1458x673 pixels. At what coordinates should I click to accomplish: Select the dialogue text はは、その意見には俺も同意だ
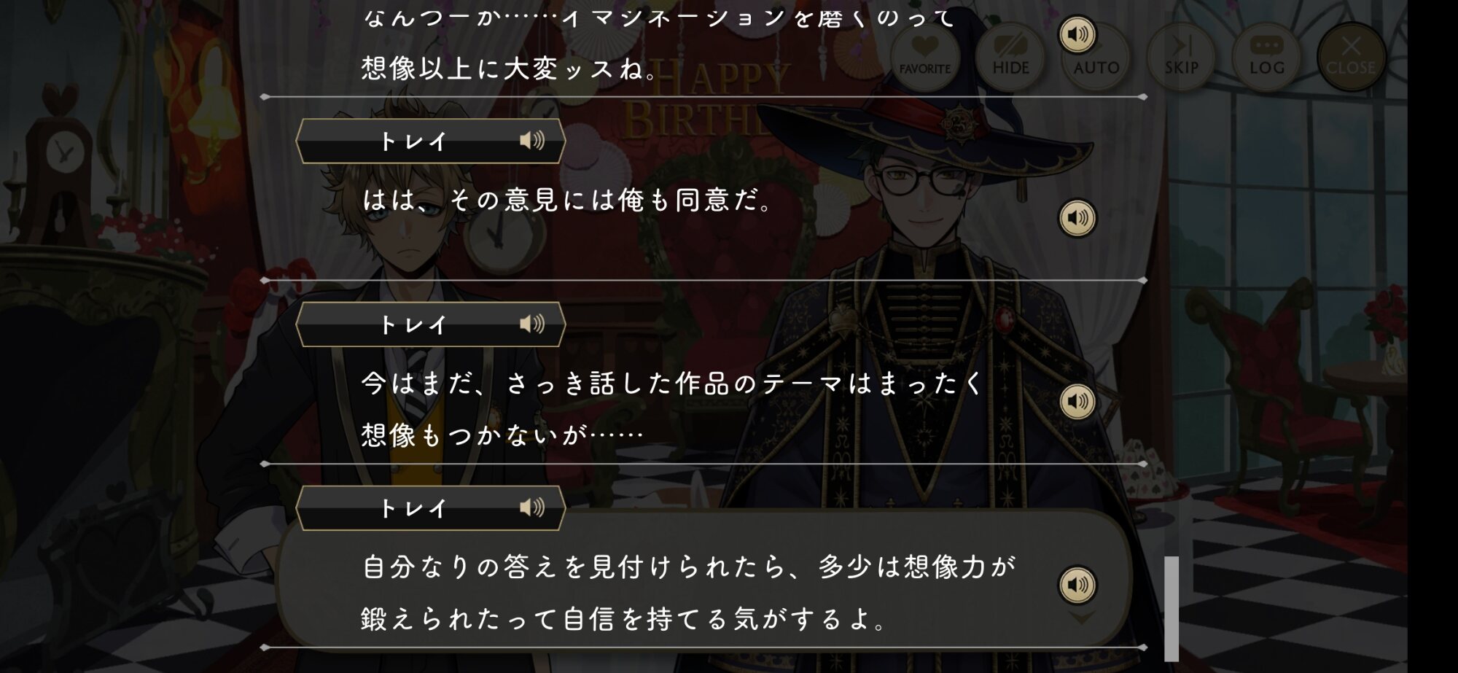(x=567, y=200)
